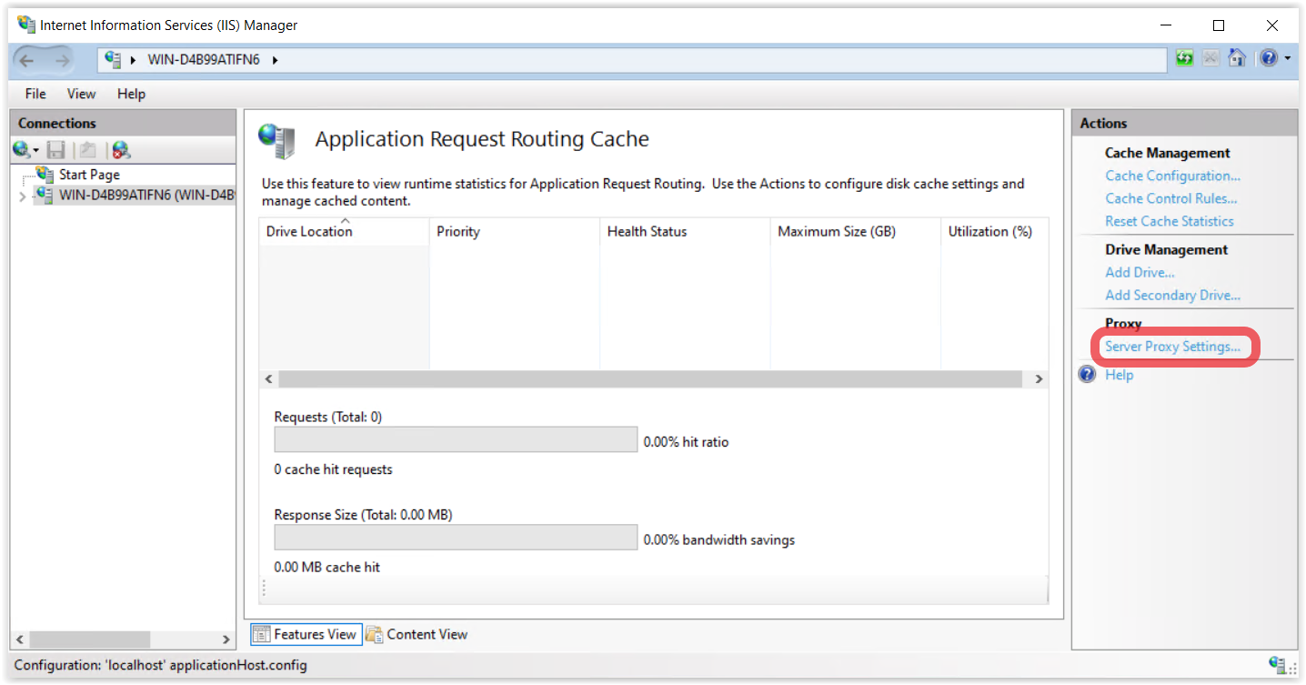Open the File menu
Screen dimensions: 1306x685
(x=35, y=94)
